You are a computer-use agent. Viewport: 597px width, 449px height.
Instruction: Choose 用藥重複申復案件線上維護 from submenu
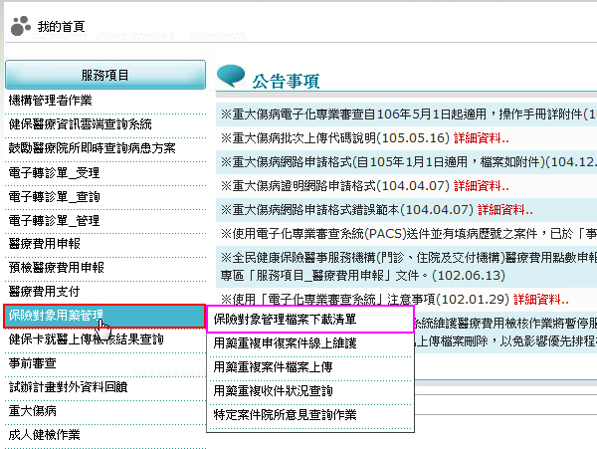pos(285,342)
